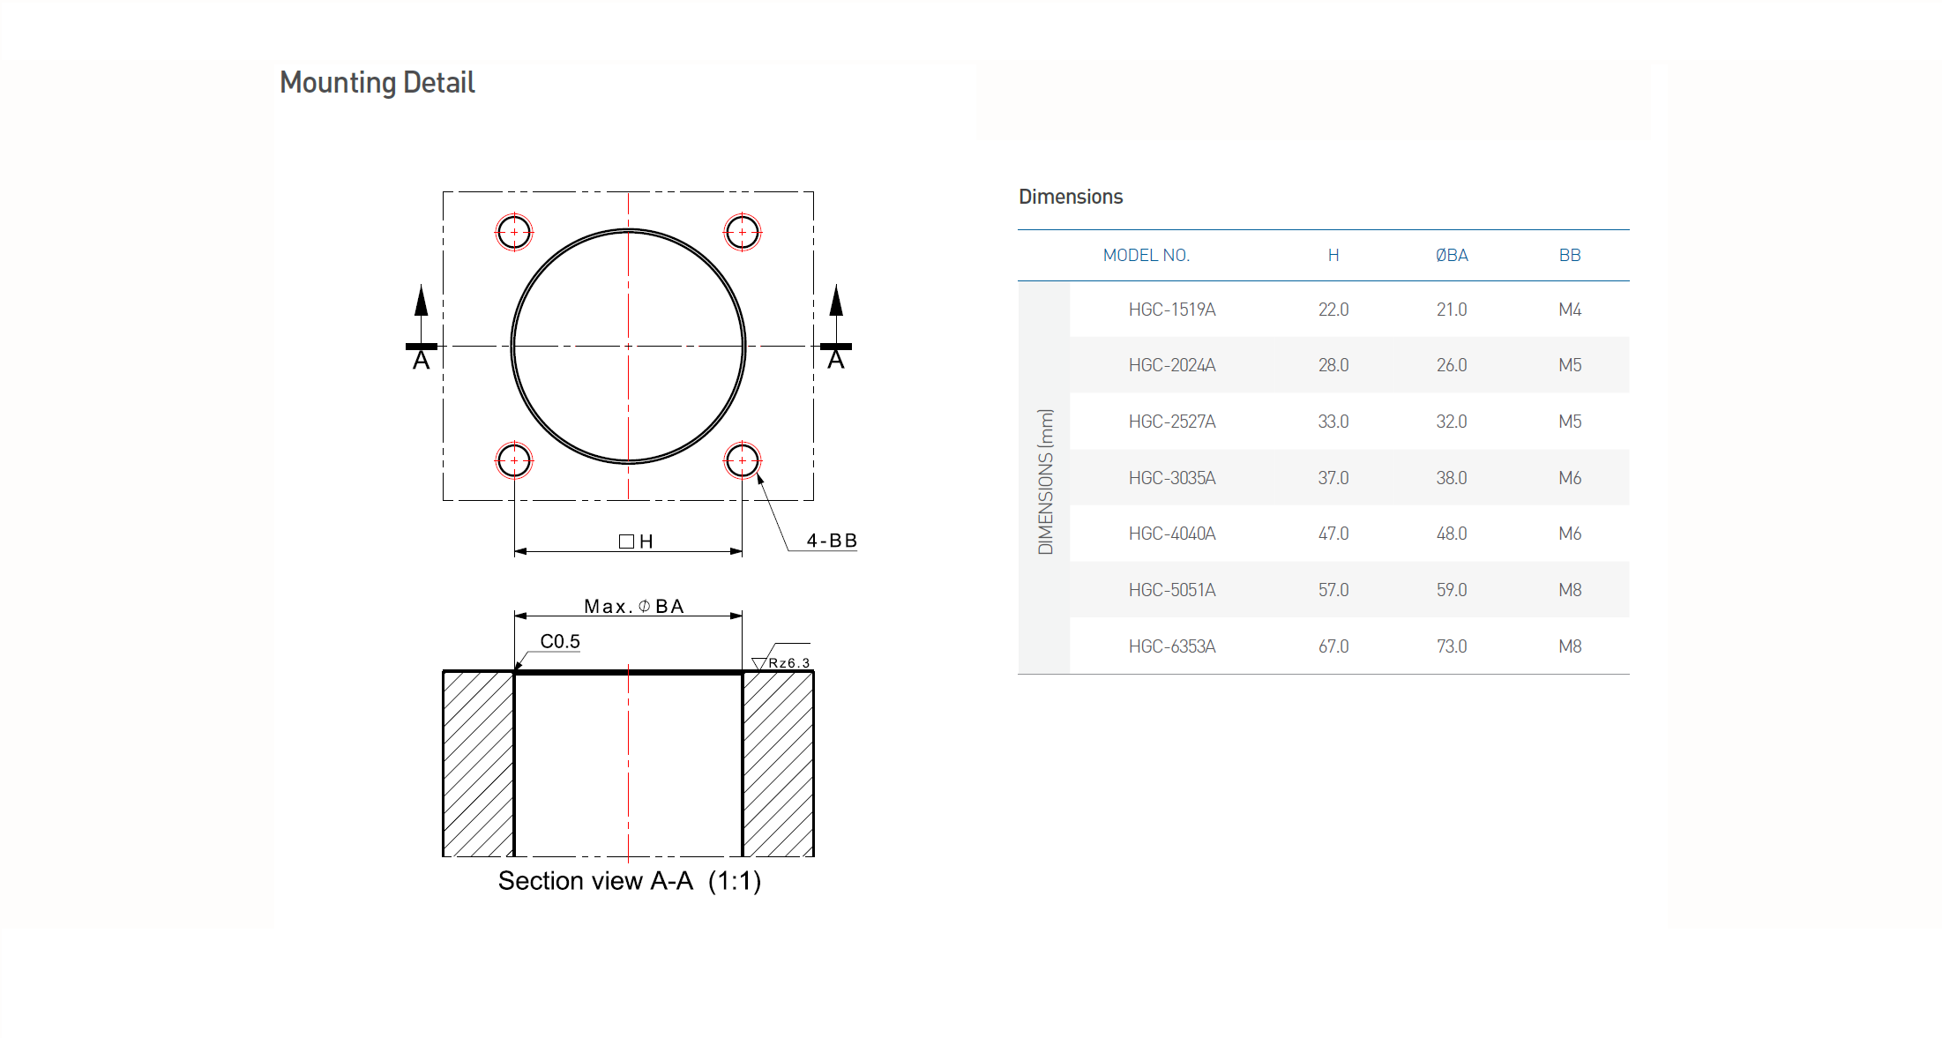Click the 4-BB callout label
Image resolution: width=1942 pixels, height=1038 pixels.
(x=831, y=541)
